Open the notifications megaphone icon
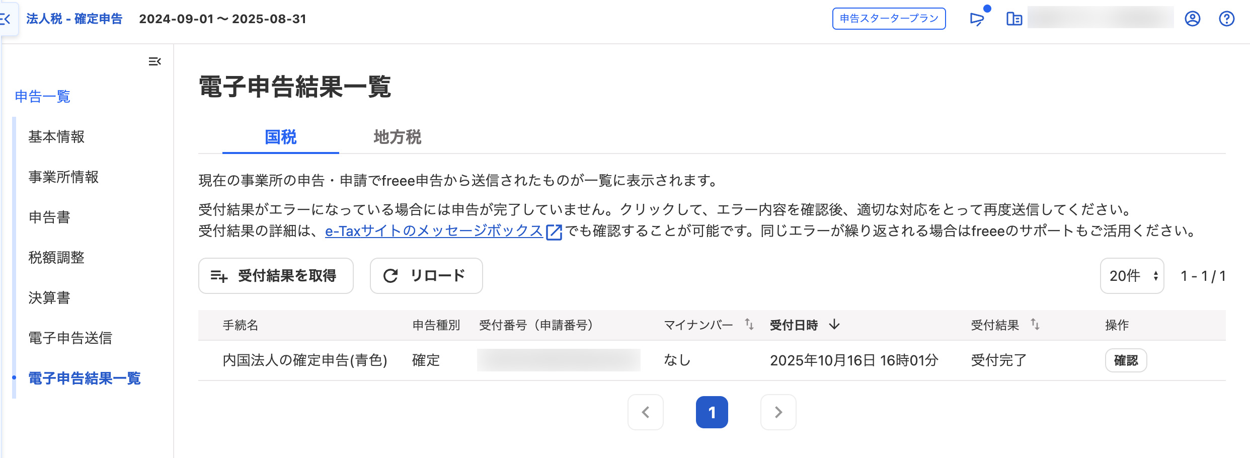Viewport: 1250px width, 458px height. tap(977, 19)
